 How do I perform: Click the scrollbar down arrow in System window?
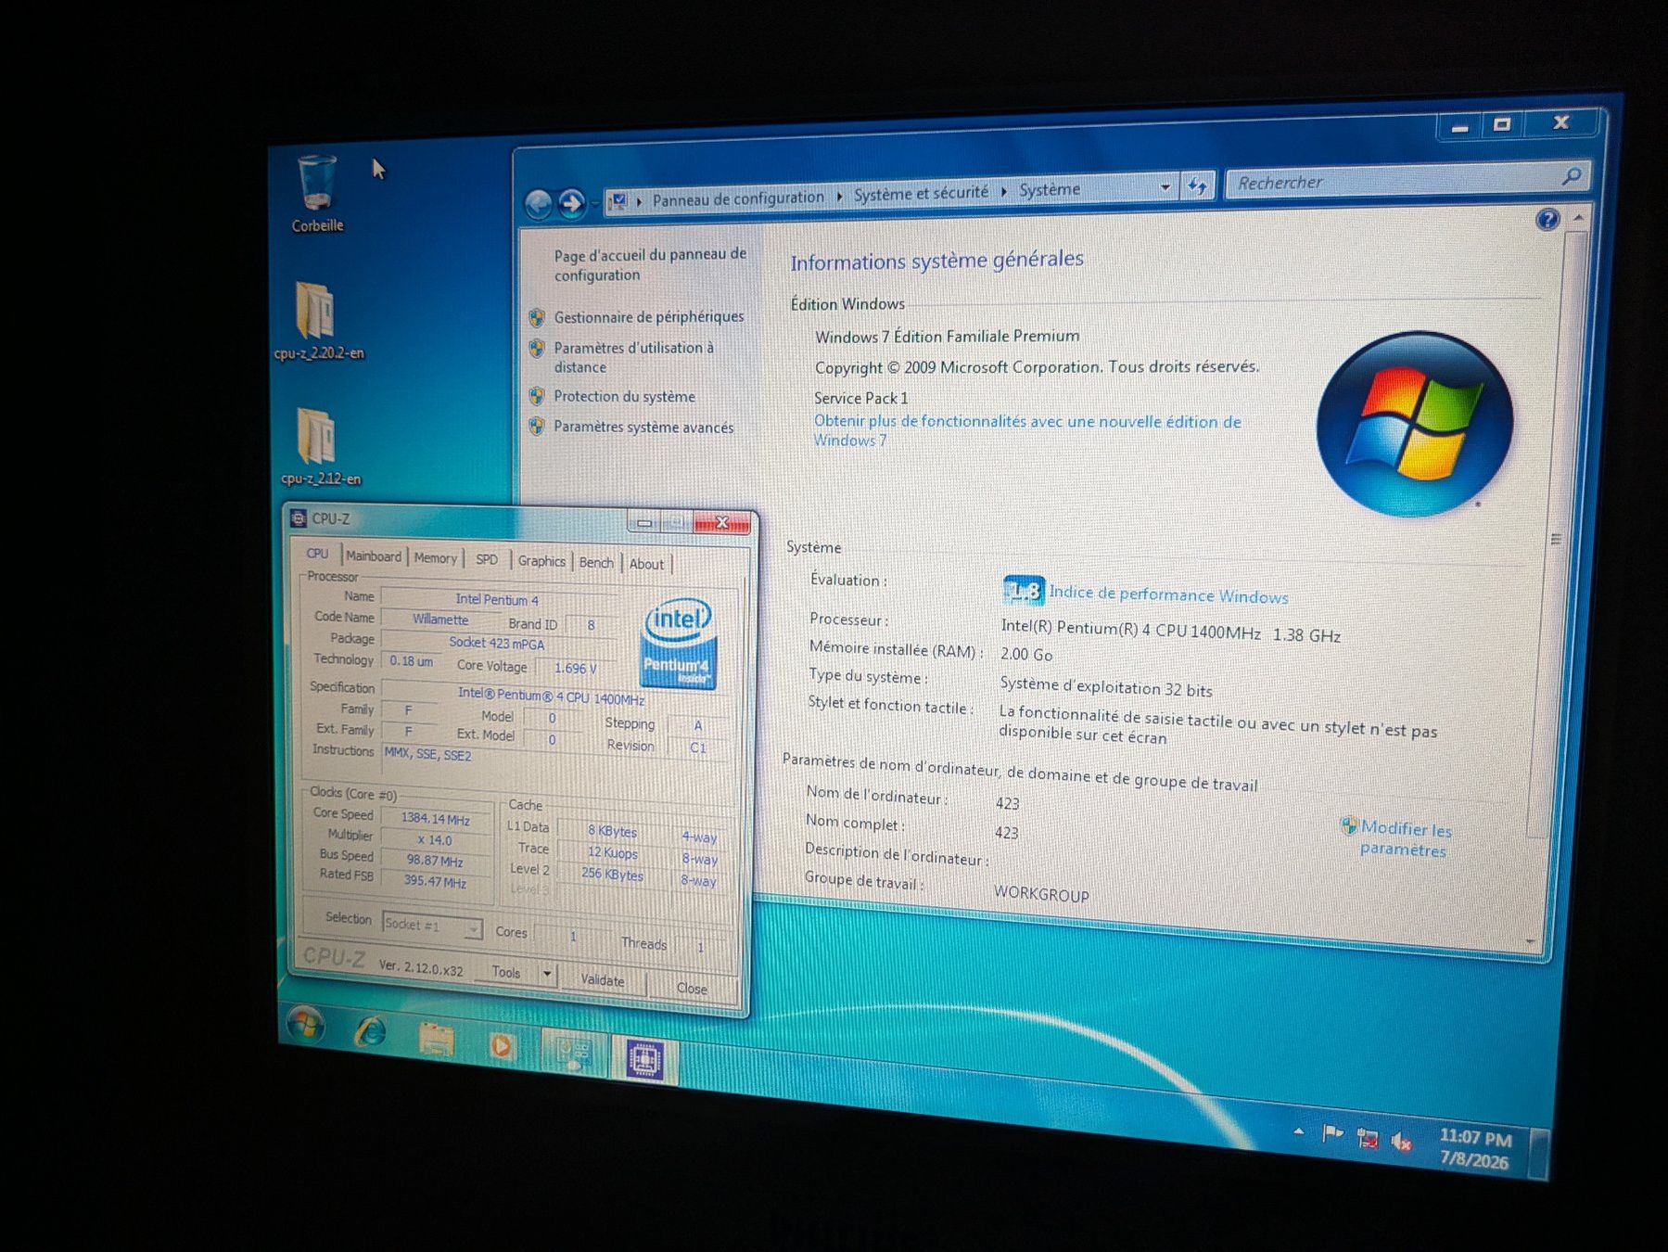click(x=1531, y=940)
